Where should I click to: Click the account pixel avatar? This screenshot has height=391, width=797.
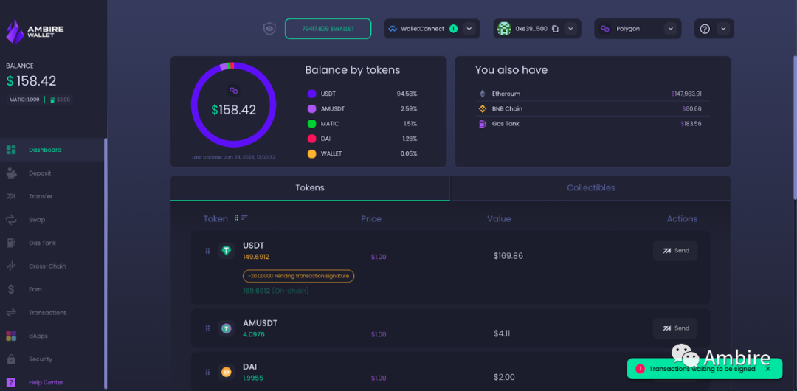tap(504, 29)
